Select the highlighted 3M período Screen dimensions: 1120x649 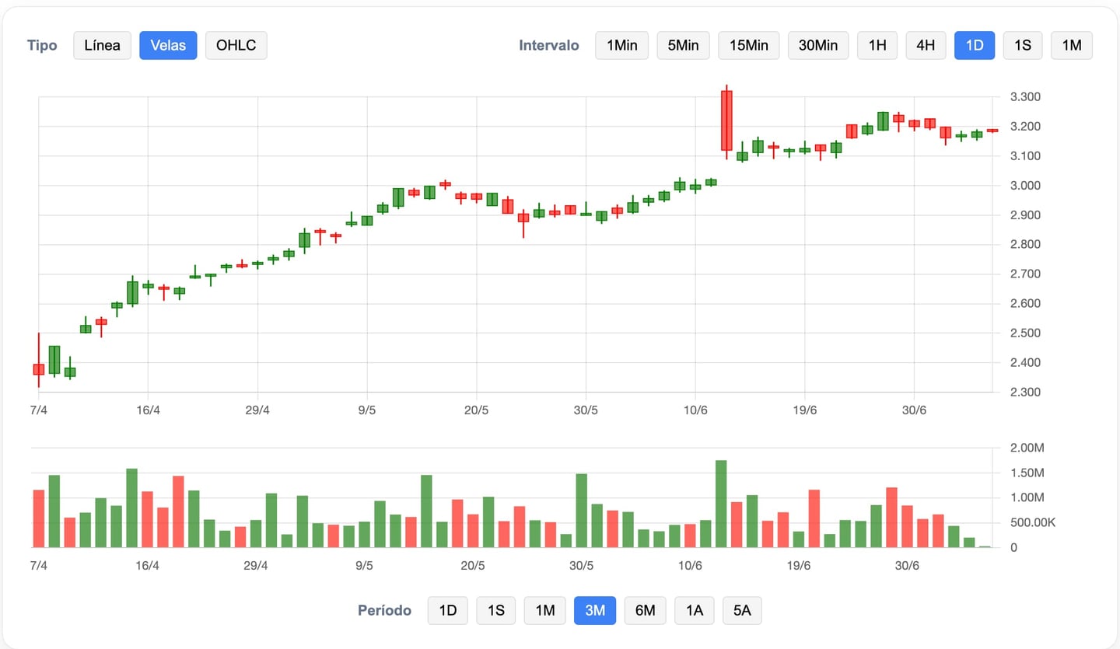pos(595,611)
